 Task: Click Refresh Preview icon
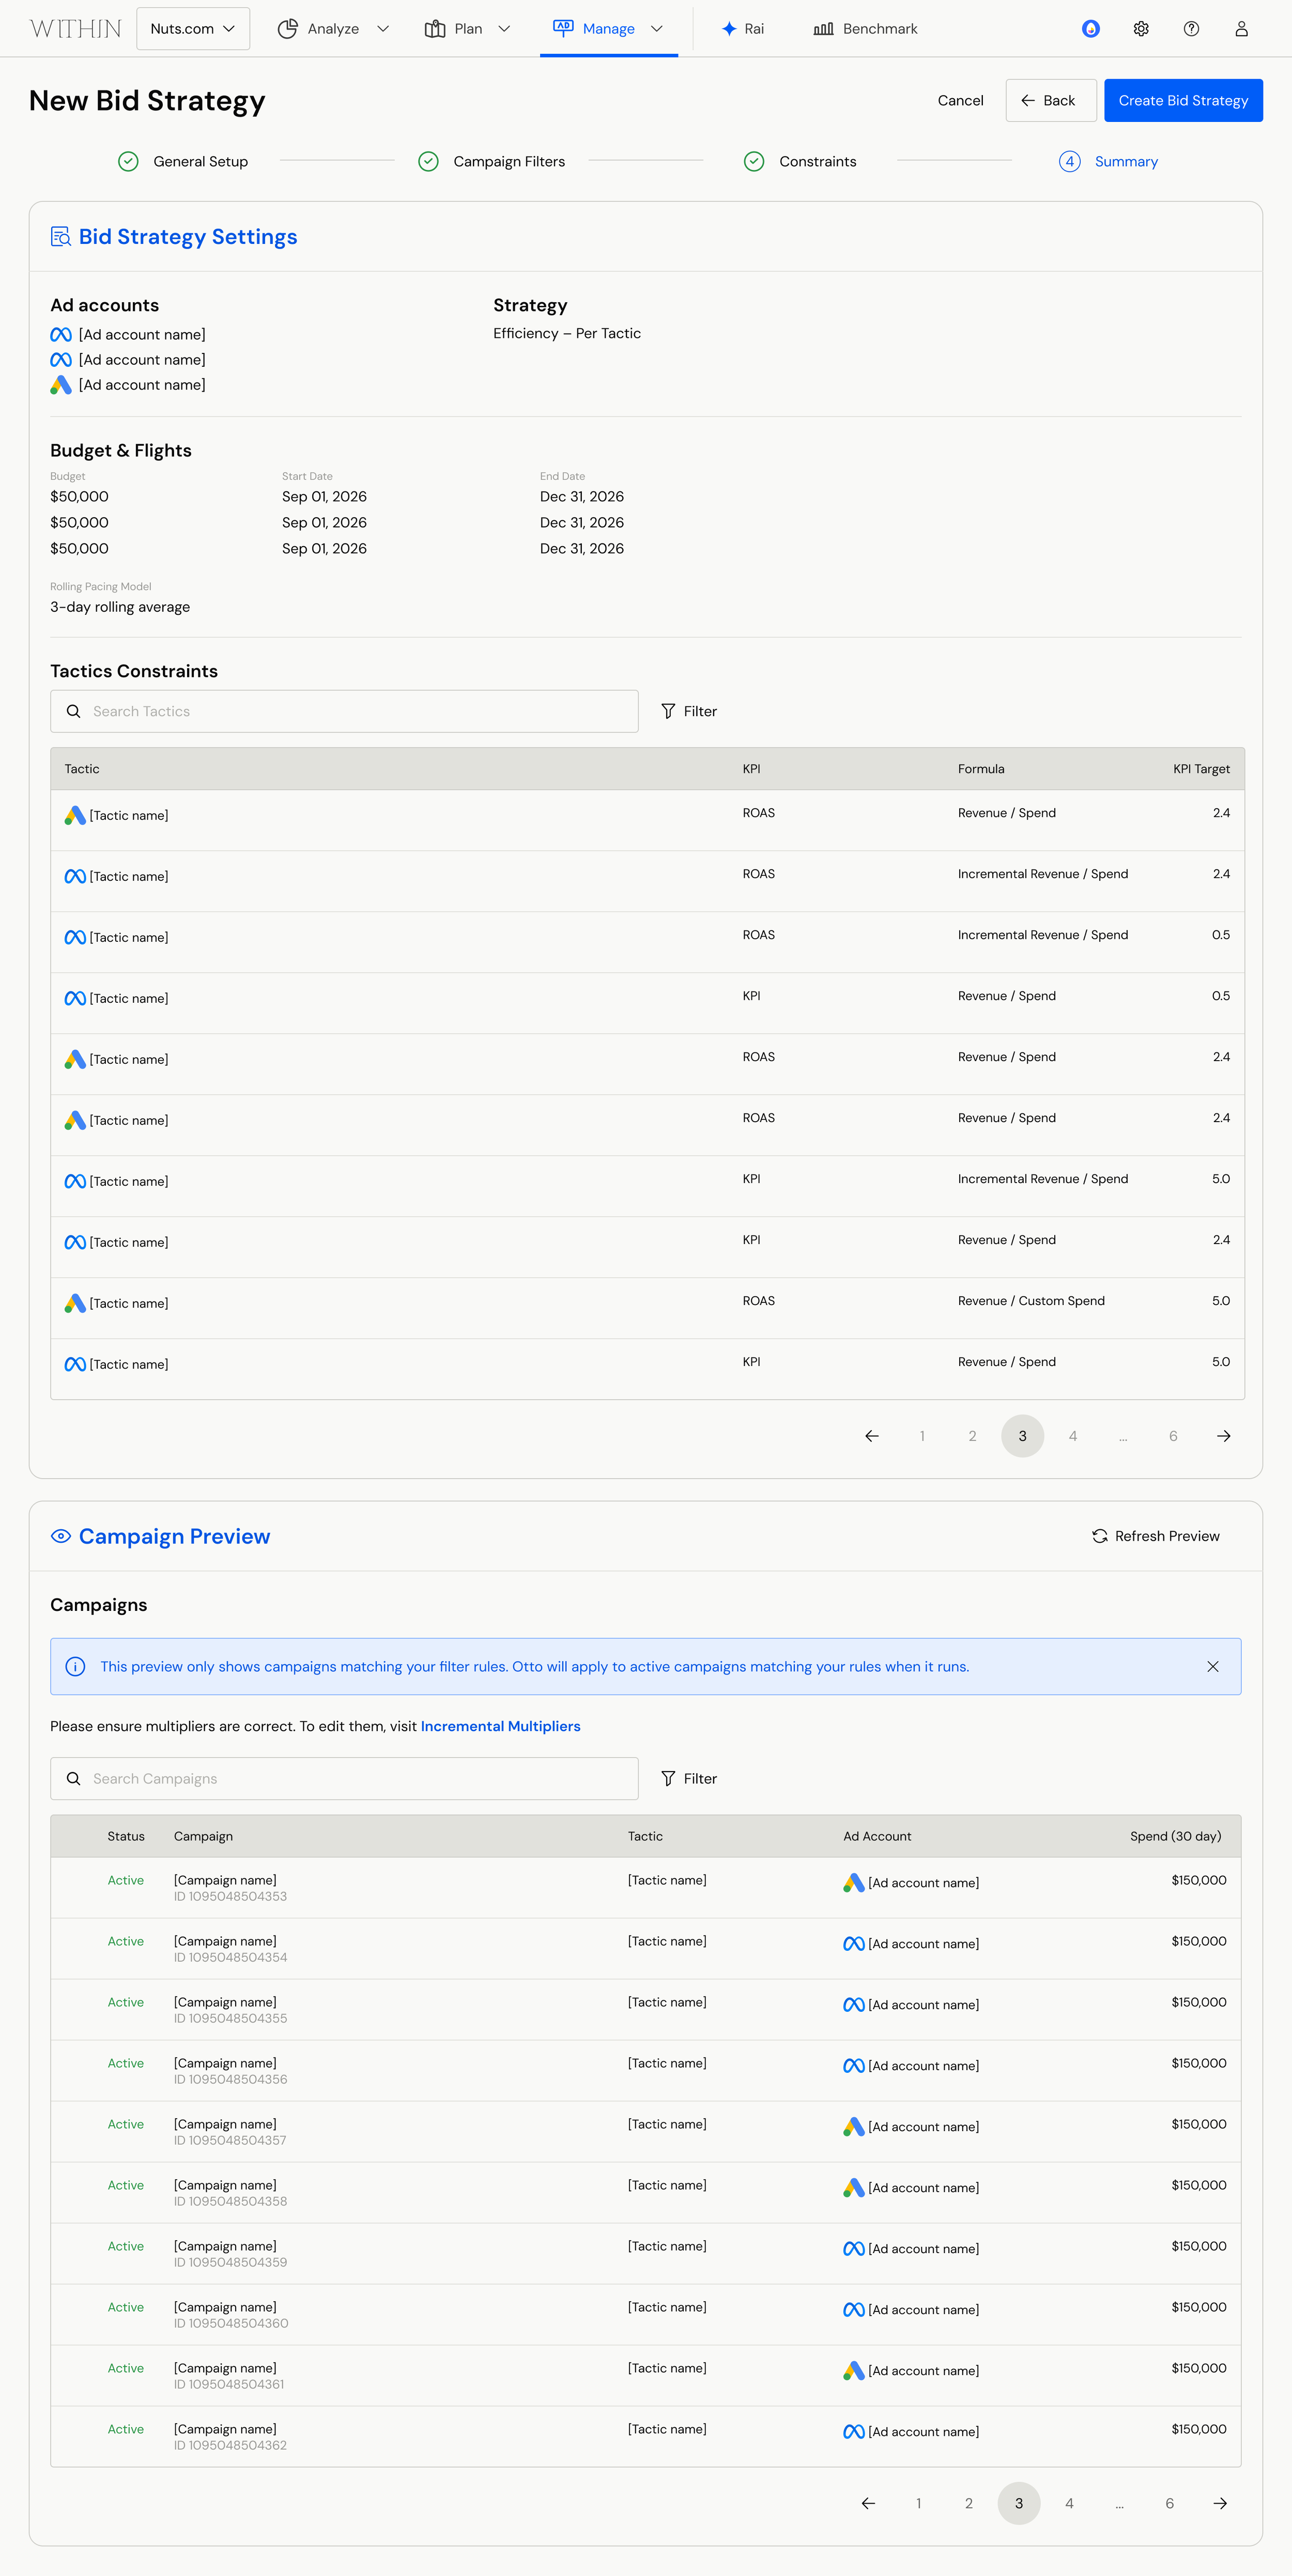point(1100,1536)
